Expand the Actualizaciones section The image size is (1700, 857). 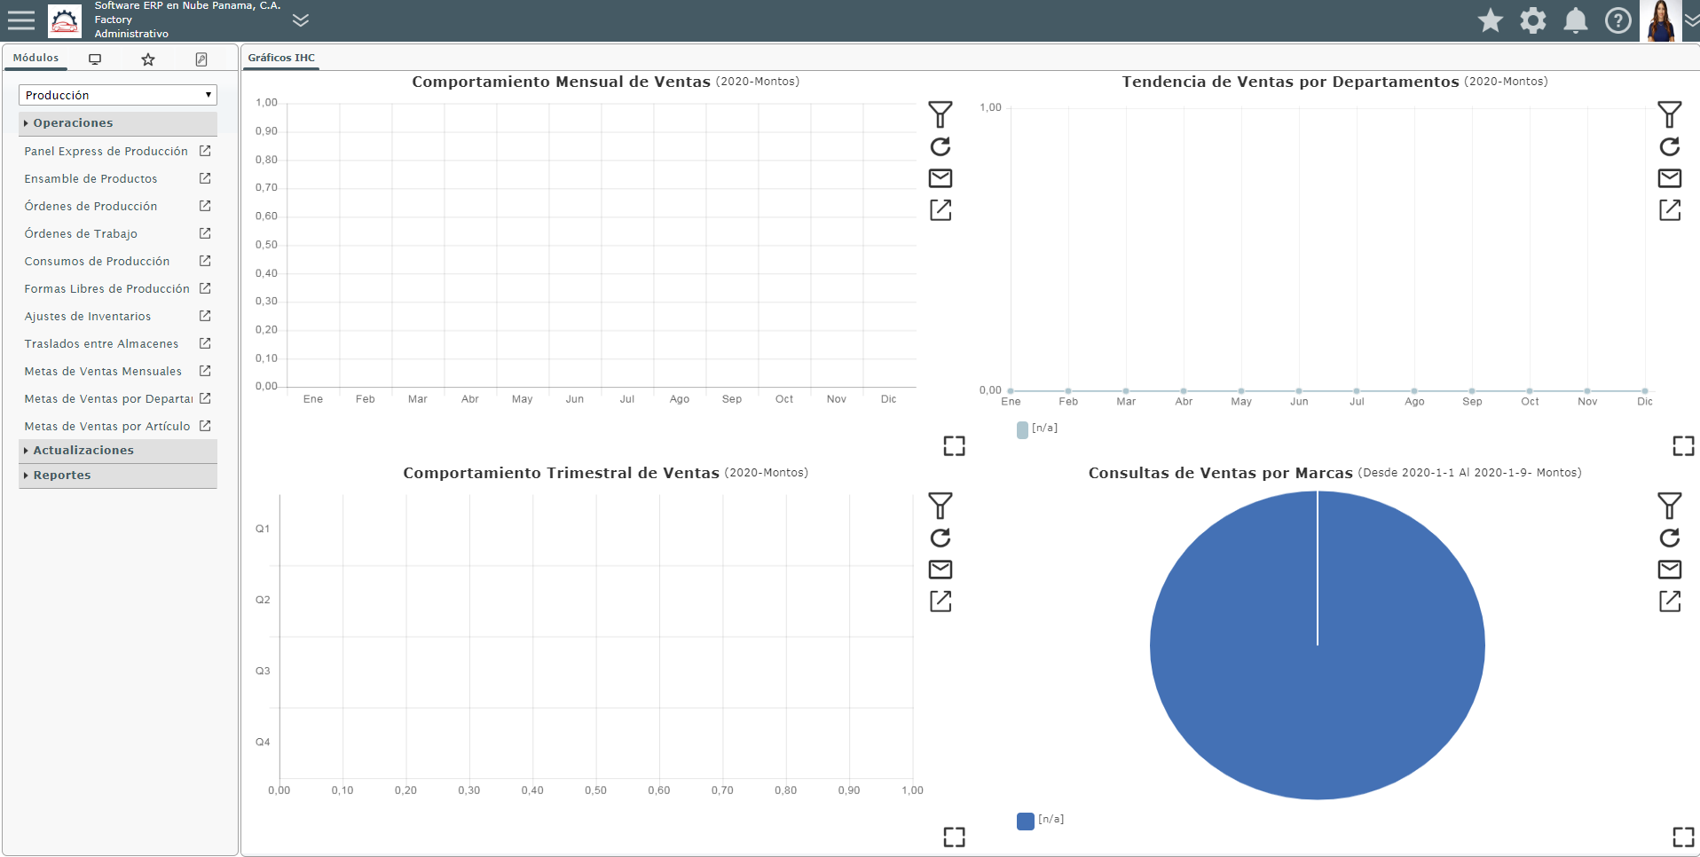tap(118, 451)
